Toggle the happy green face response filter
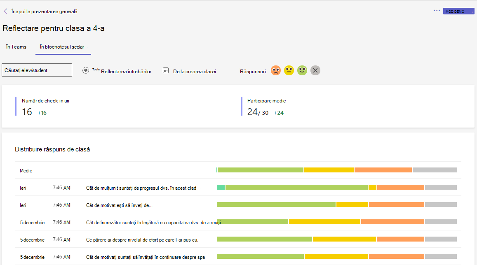The width and height of the screenshot is (477, 265). 302,70
